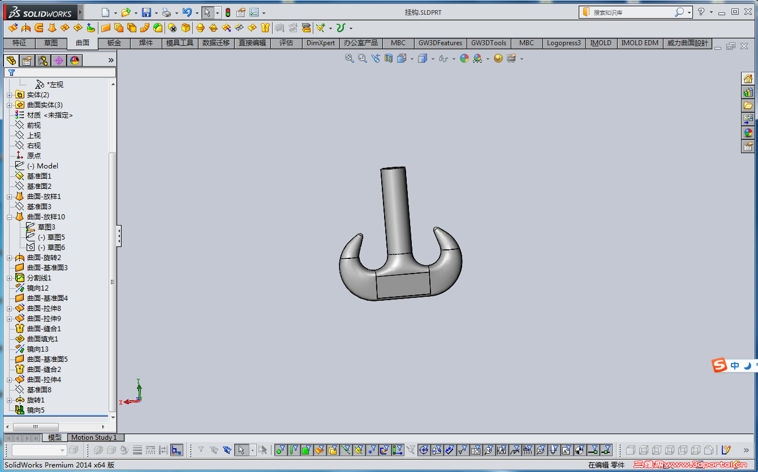The image size is (758, 472).
Task: Expand the 旋转1 feature node
Action: click(x=10, y=400)
